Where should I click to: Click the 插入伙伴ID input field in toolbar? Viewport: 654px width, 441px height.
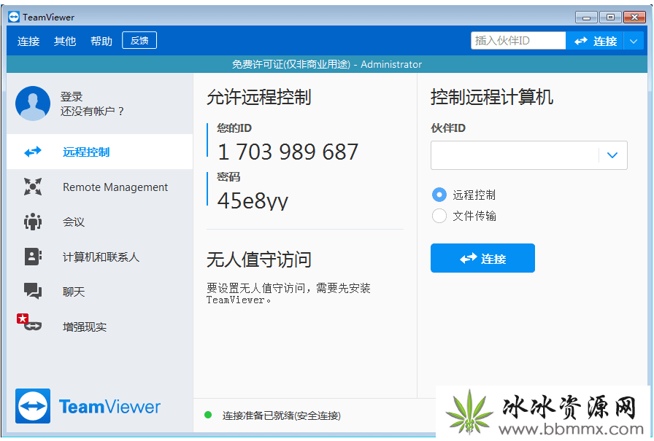click(x=518, y=41)
